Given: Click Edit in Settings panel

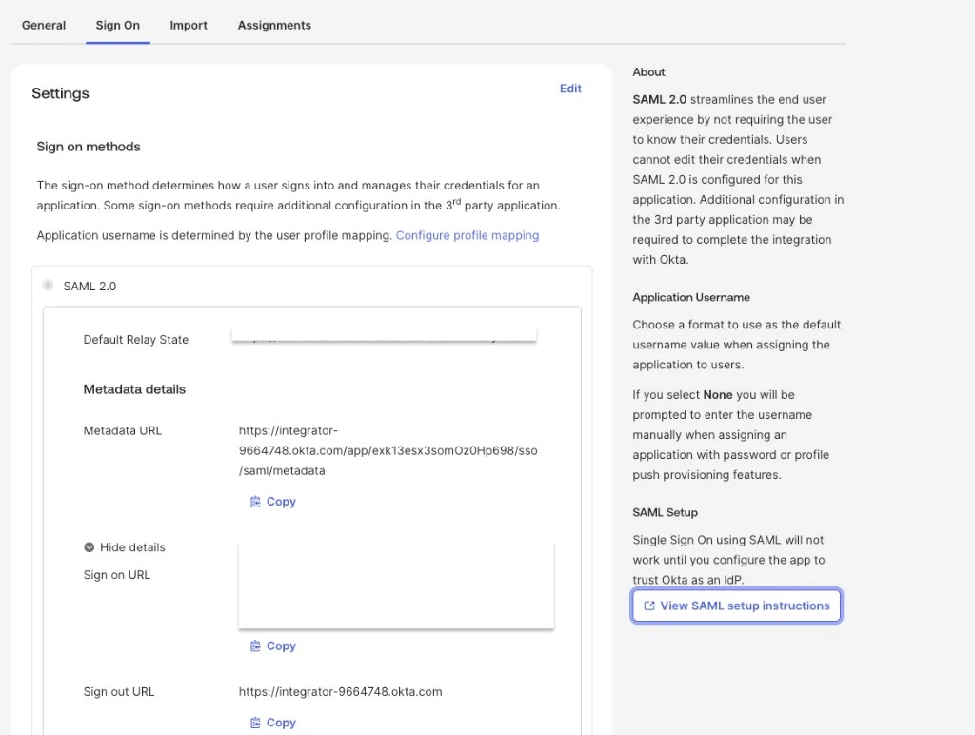Looking at the screenshot, I should 570,89.
